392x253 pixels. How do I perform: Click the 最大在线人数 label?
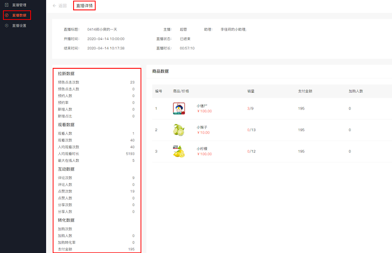coord(68,160)
